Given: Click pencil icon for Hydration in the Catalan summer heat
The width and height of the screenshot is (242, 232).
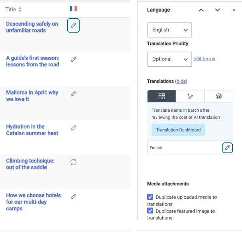Looking at the screenshot, I should click(73, 128).
